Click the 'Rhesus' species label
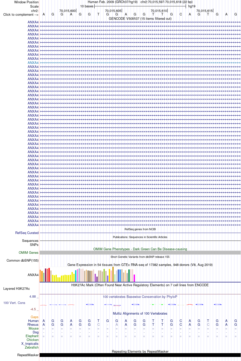This screenshot has height=361, width=241. pyautogui.click(x=33, y=324)
